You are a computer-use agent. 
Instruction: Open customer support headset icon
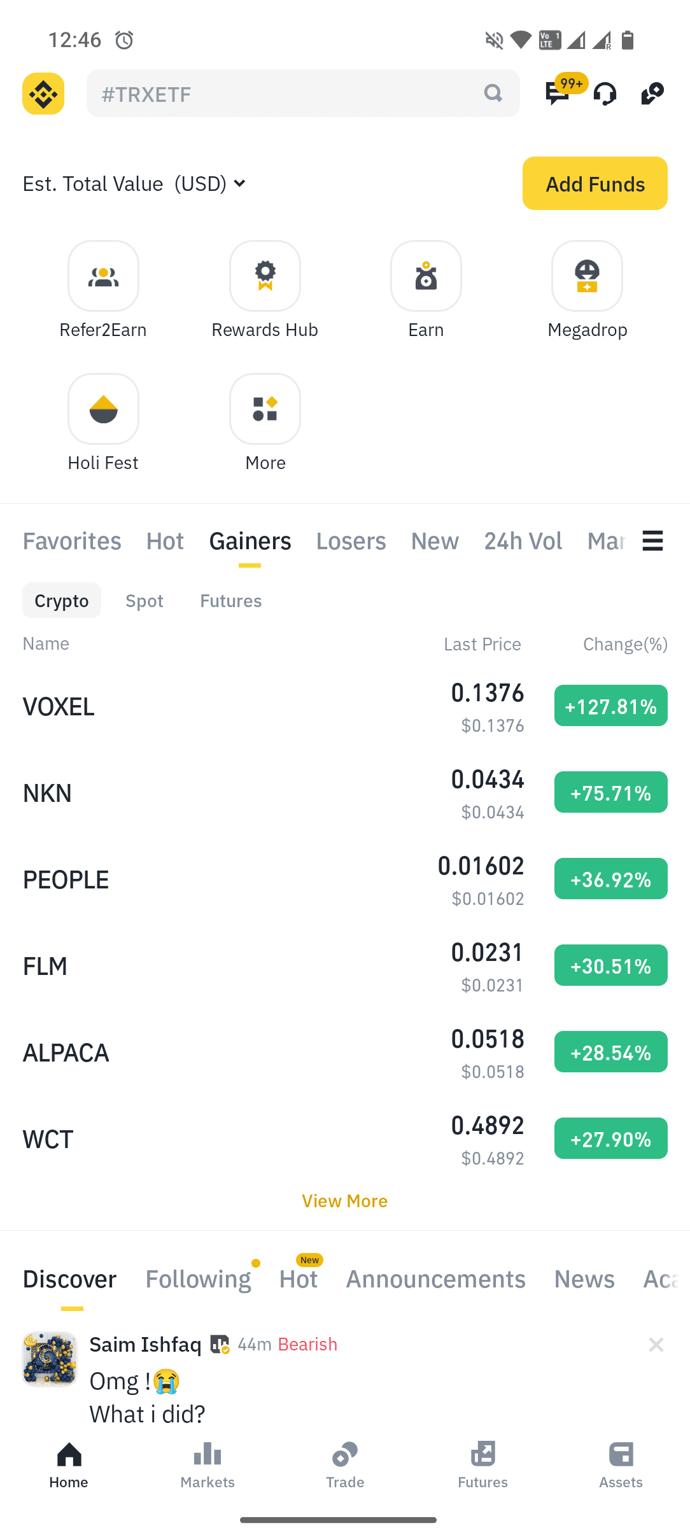coord(605,94)
